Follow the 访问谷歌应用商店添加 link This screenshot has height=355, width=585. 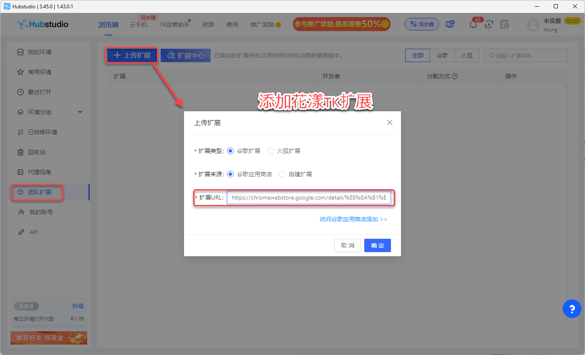pos(353,219)
